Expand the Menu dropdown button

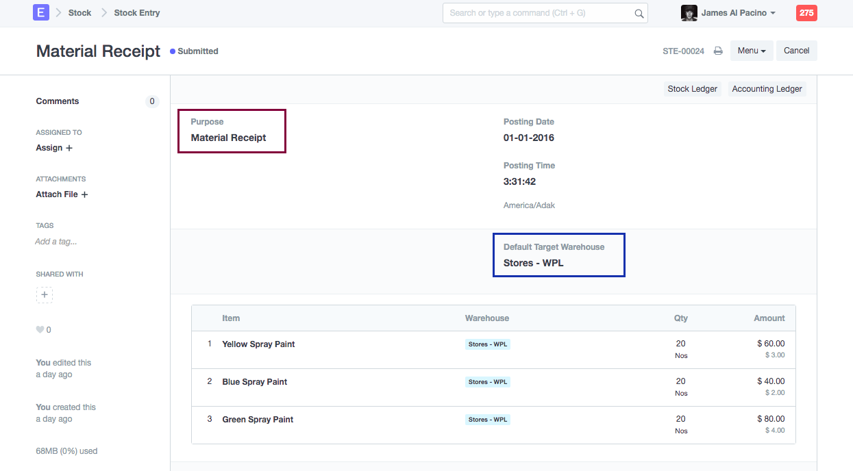click(752, 51)
